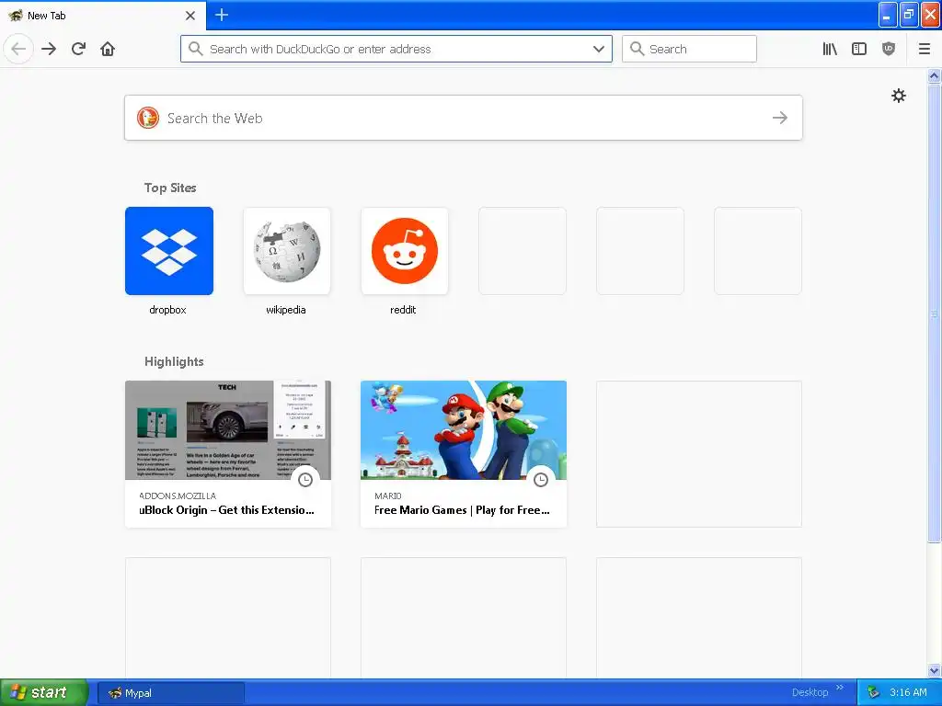
Task: Click the Free Mario Games title link
Action: pyautogui.click(x=462, y=509)
